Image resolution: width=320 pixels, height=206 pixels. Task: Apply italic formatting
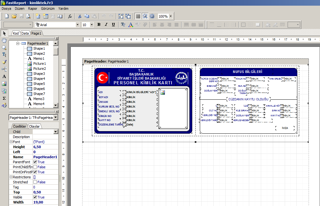(106, 25)
